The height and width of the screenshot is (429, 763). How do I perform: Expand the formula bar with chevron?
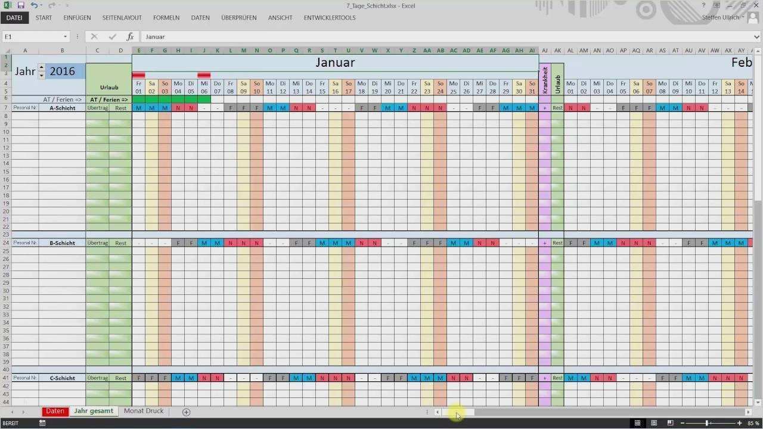756,37
